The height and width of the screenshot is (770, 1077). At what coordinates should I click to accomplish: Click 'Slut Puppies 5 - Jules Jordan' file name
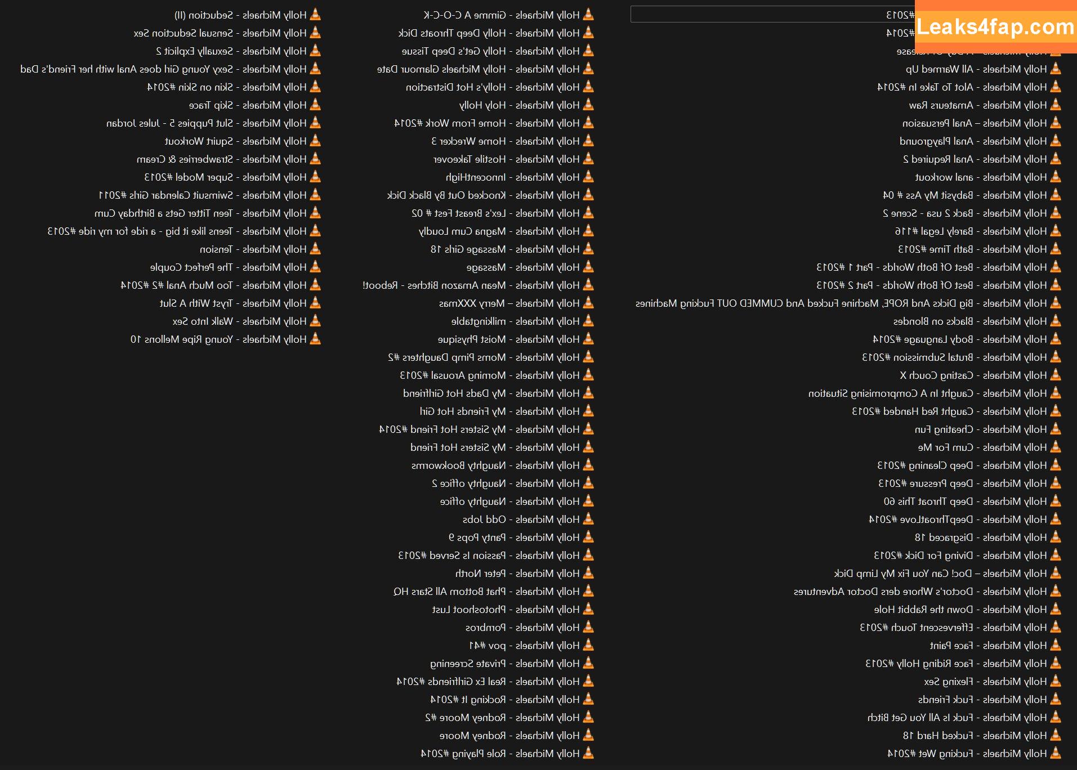(169, 123)
